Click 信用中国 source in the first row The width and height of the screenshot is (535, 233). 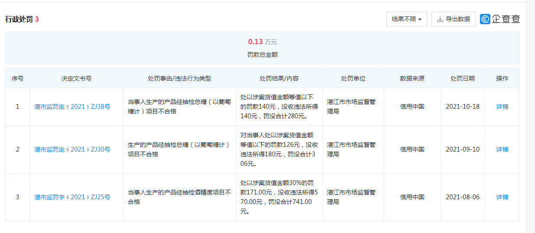point(412,107)
